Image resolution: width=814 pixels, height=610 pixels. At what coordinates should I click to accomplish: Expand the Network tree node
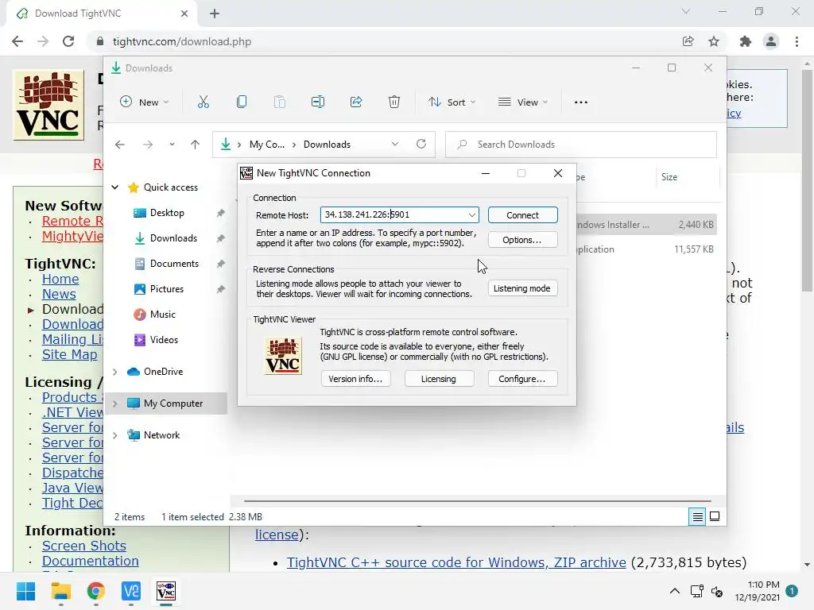click(115, 435)
